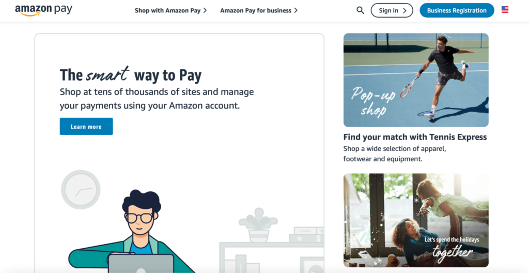Viewport: 529px width, 273px height.
Task: Click the tennis apparel description text
Action: [395, 154]
